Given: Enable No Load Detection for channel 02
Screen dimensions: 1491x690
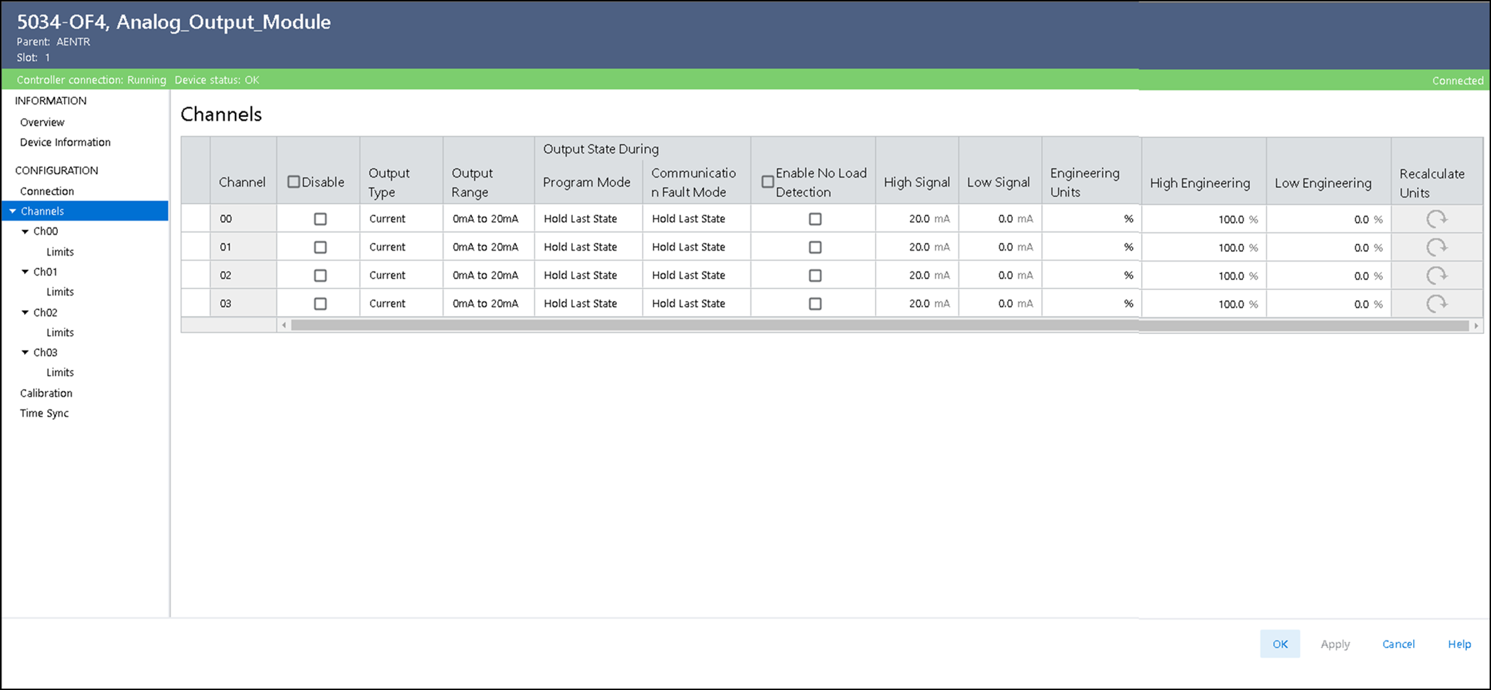Looking at the screenshot, I should point(815,275).
